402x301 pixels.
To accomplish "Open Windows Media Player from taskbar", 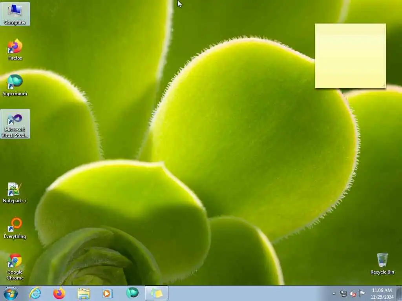I will (108, 293).
